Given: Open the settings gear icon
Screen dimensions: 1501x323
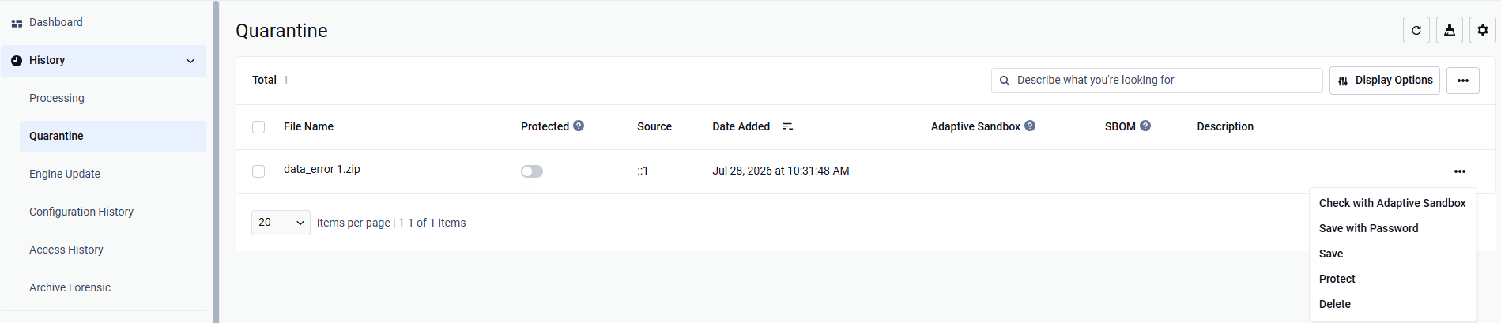Looking at the screenshot, I should point(1483,30).
